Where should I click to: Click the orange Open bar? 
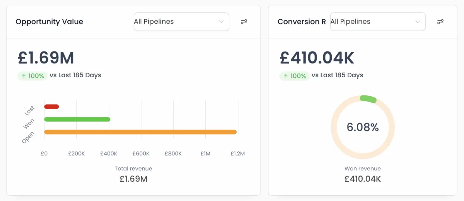[140, 132]
